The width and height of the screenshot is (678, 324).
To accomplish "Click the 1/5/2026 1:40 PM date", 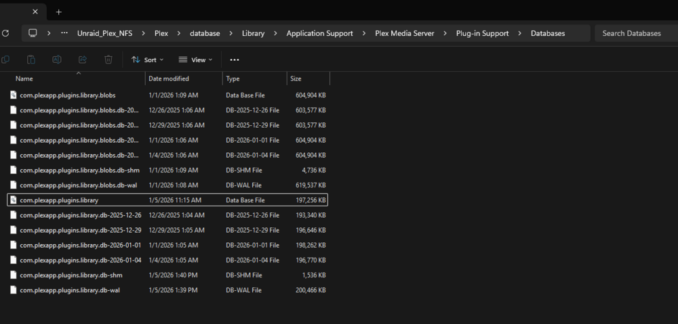I will click(173, 275).
